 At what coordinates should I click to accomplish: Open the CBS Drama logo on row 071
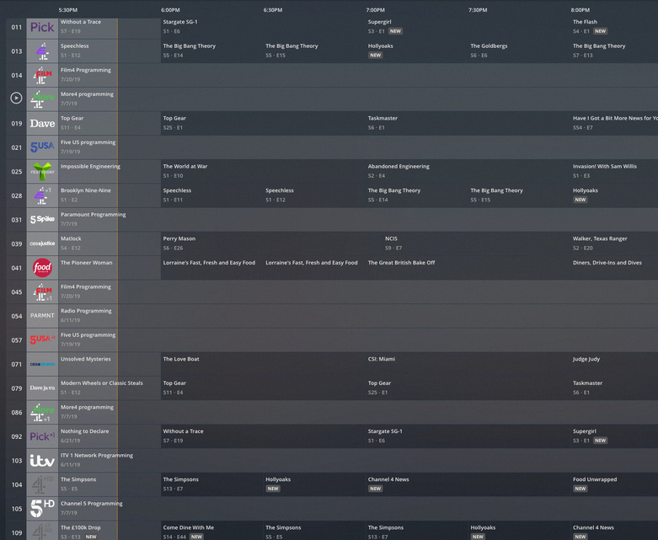42,364
